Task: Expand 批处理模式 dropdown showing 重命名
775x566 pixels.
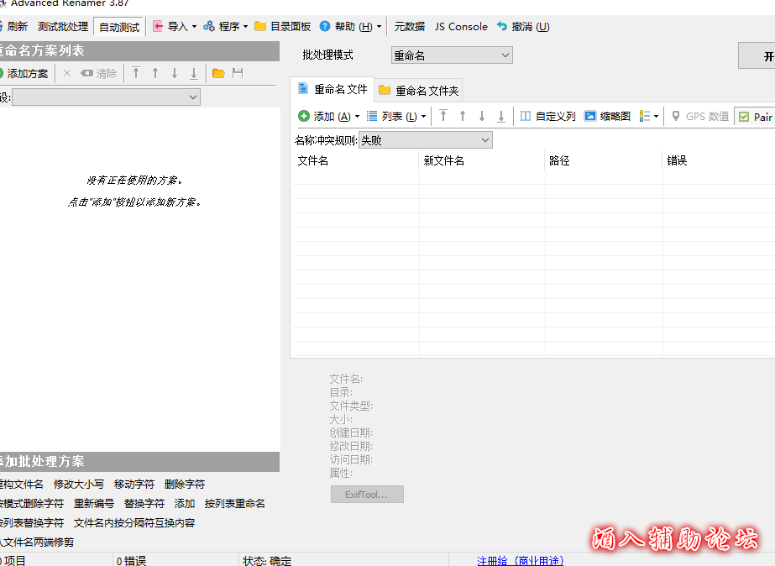Action: [452, 55]
